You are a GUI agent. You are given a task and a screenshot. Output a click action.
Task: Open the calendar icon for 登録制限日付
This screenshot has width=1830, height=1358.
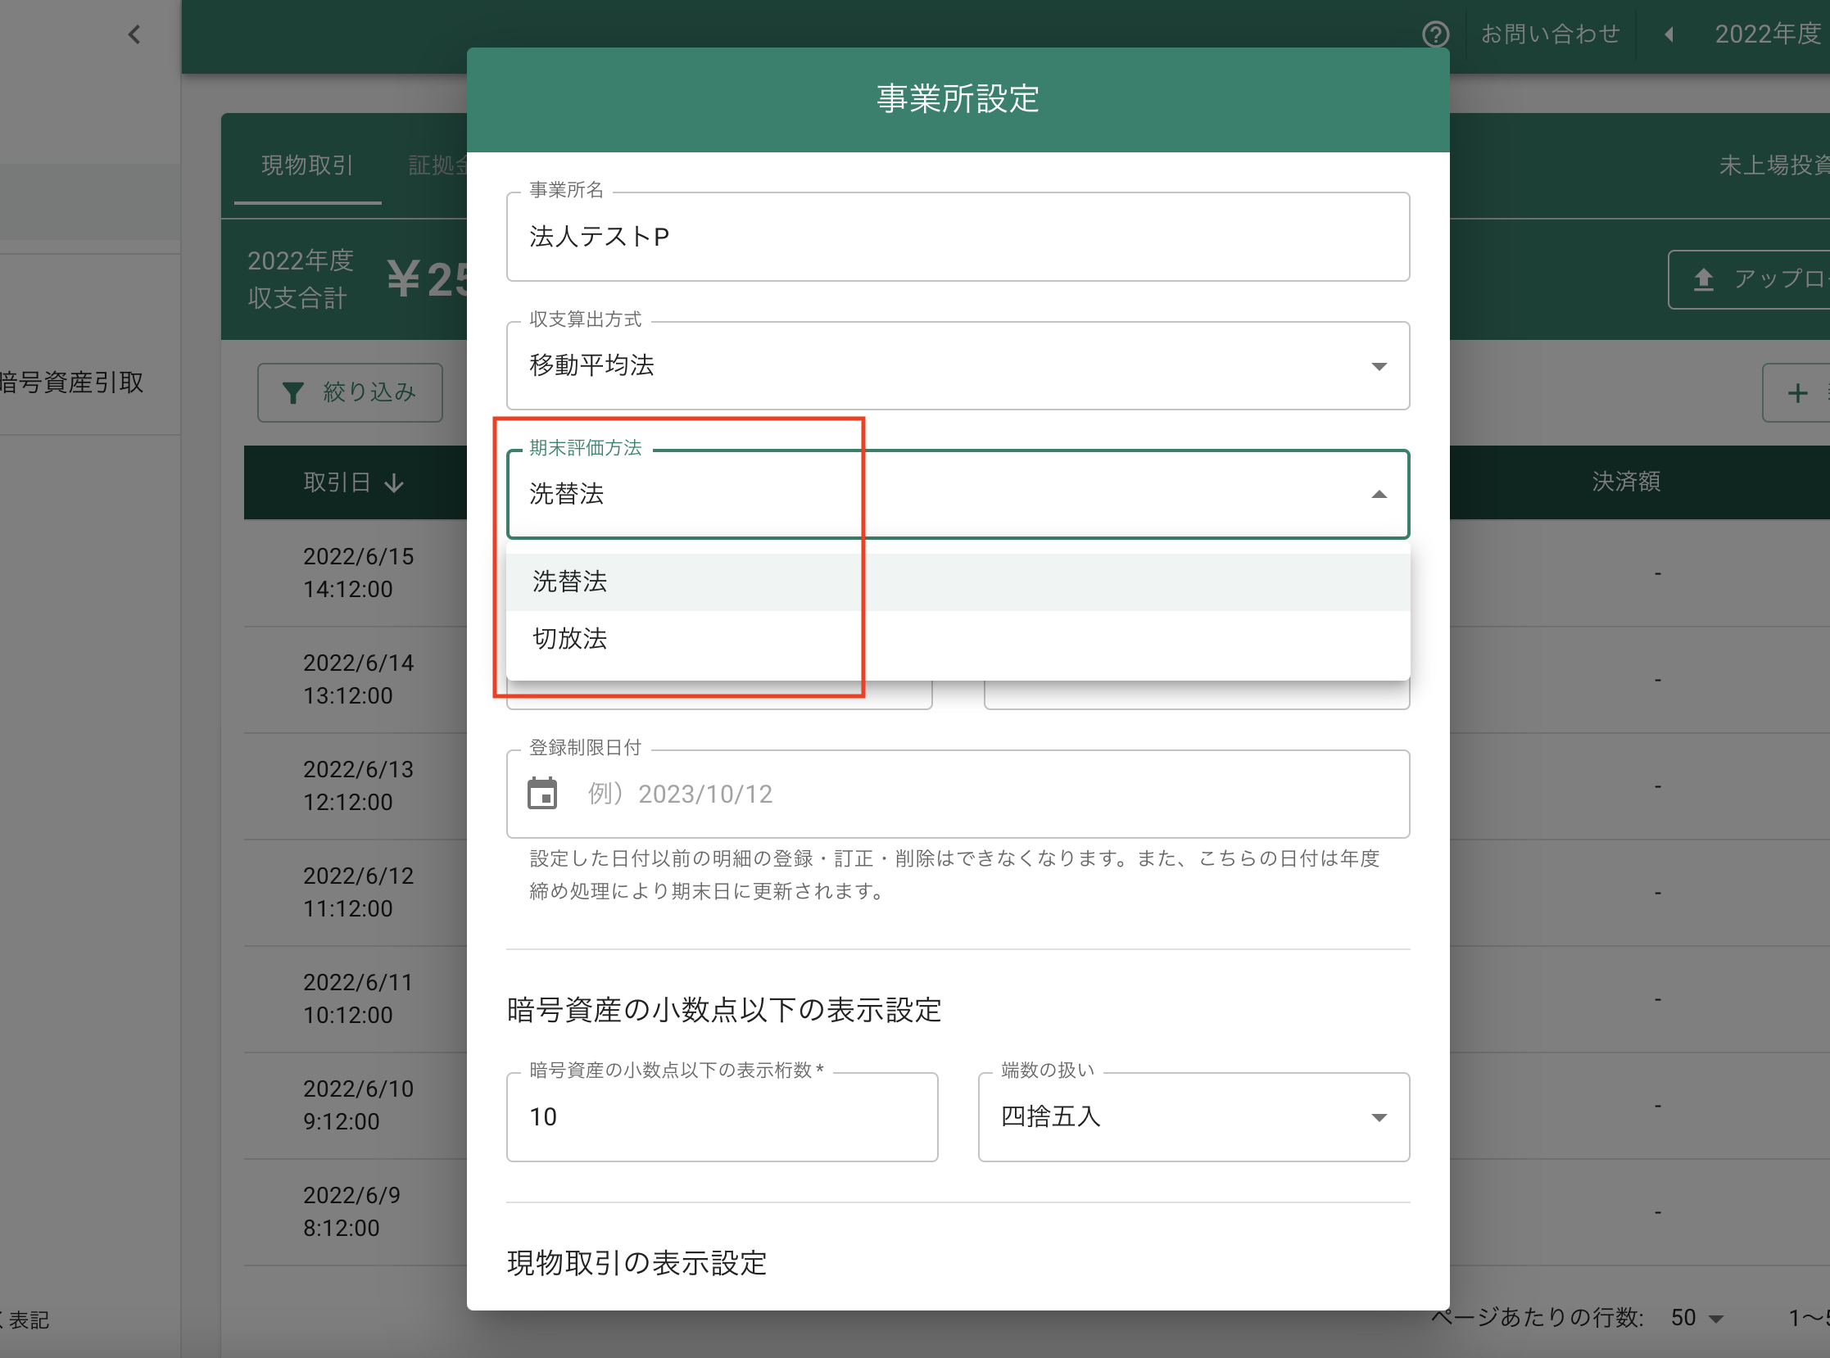(x=541, y=794)
